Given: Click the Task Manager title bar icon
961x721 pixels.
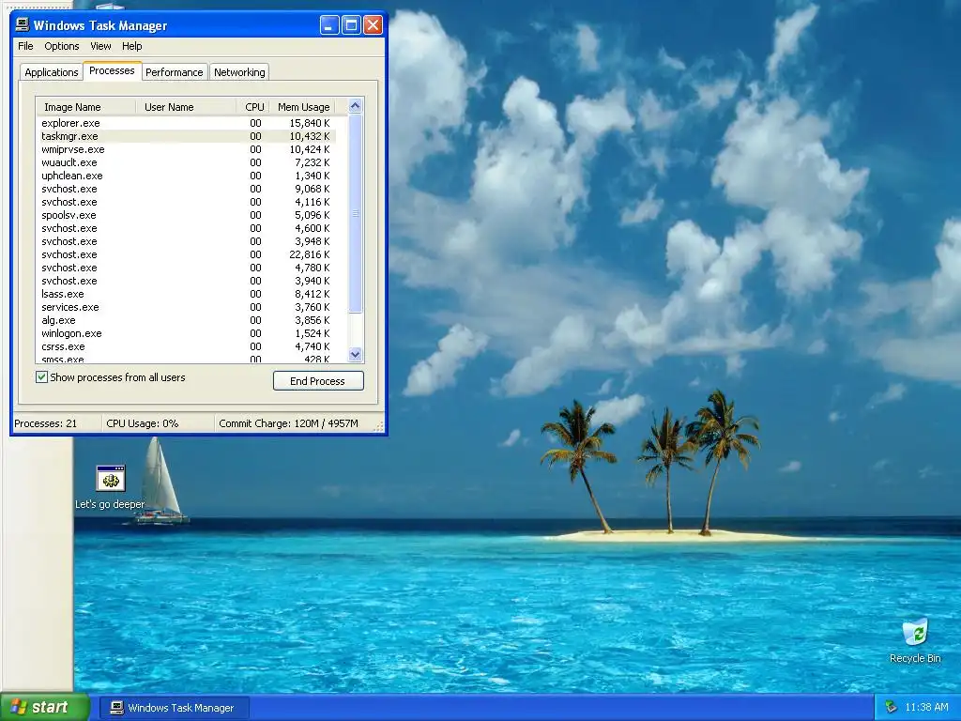Looking at the screenshot, I should click(x=23, y=25).
